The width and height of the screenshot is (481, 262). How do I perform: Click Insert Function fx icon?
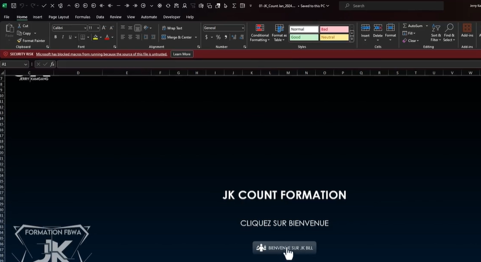coord(52,64)
